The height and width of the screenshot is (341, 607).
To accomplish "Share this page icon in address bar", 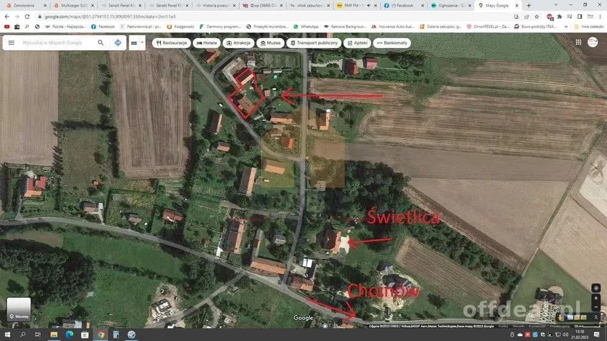I will click(x=526, y=16).
